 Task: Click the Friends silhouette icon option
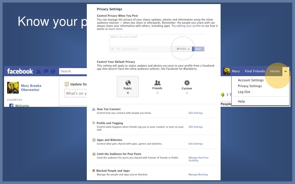point(157,83)
